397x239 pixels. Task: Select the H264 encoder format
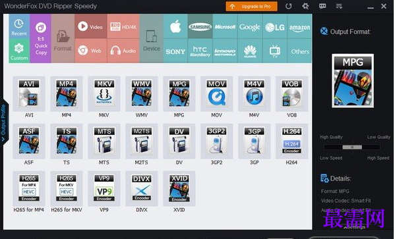point(291,141)
